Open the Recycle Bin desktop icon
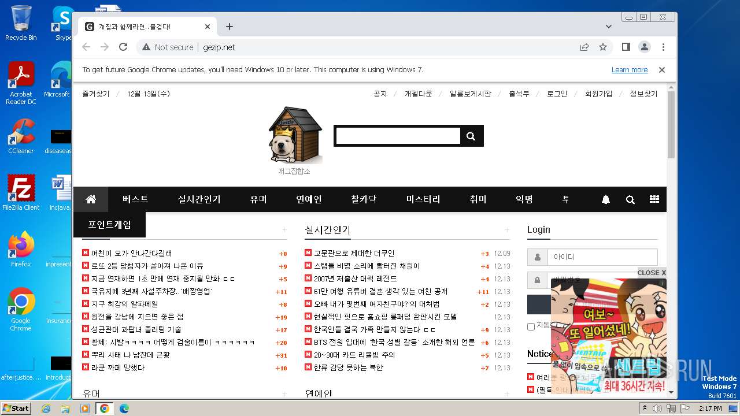Image resolution: width=740 pixels, height=416 pixels. (21, 23)
